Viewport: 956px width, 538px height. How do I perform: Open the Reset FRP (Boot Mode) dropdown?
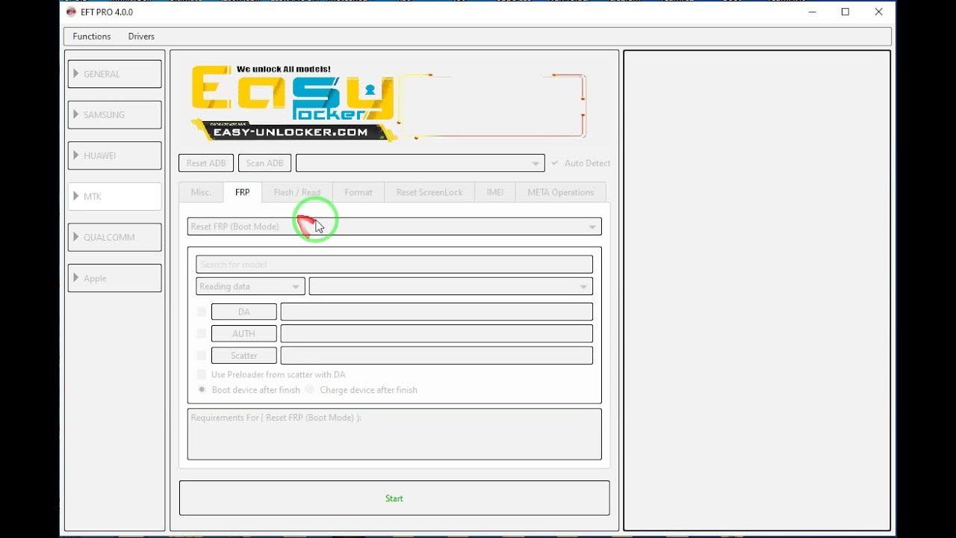tap(394, 226)
